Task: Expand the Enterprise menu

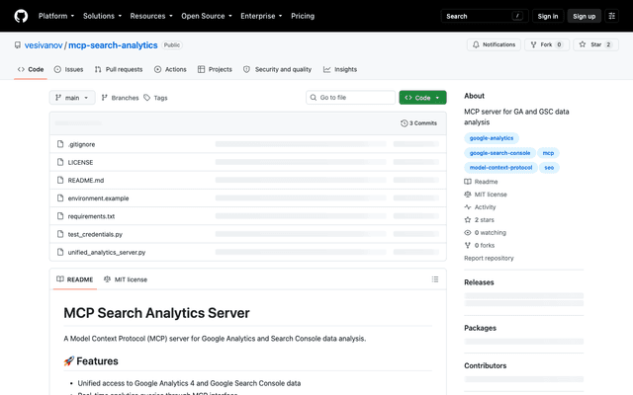Action: [x=261, y=16]
